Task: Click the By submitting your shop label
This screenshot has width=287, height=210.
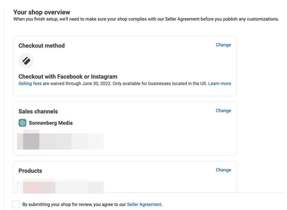Action: click(x=74, y=204)
